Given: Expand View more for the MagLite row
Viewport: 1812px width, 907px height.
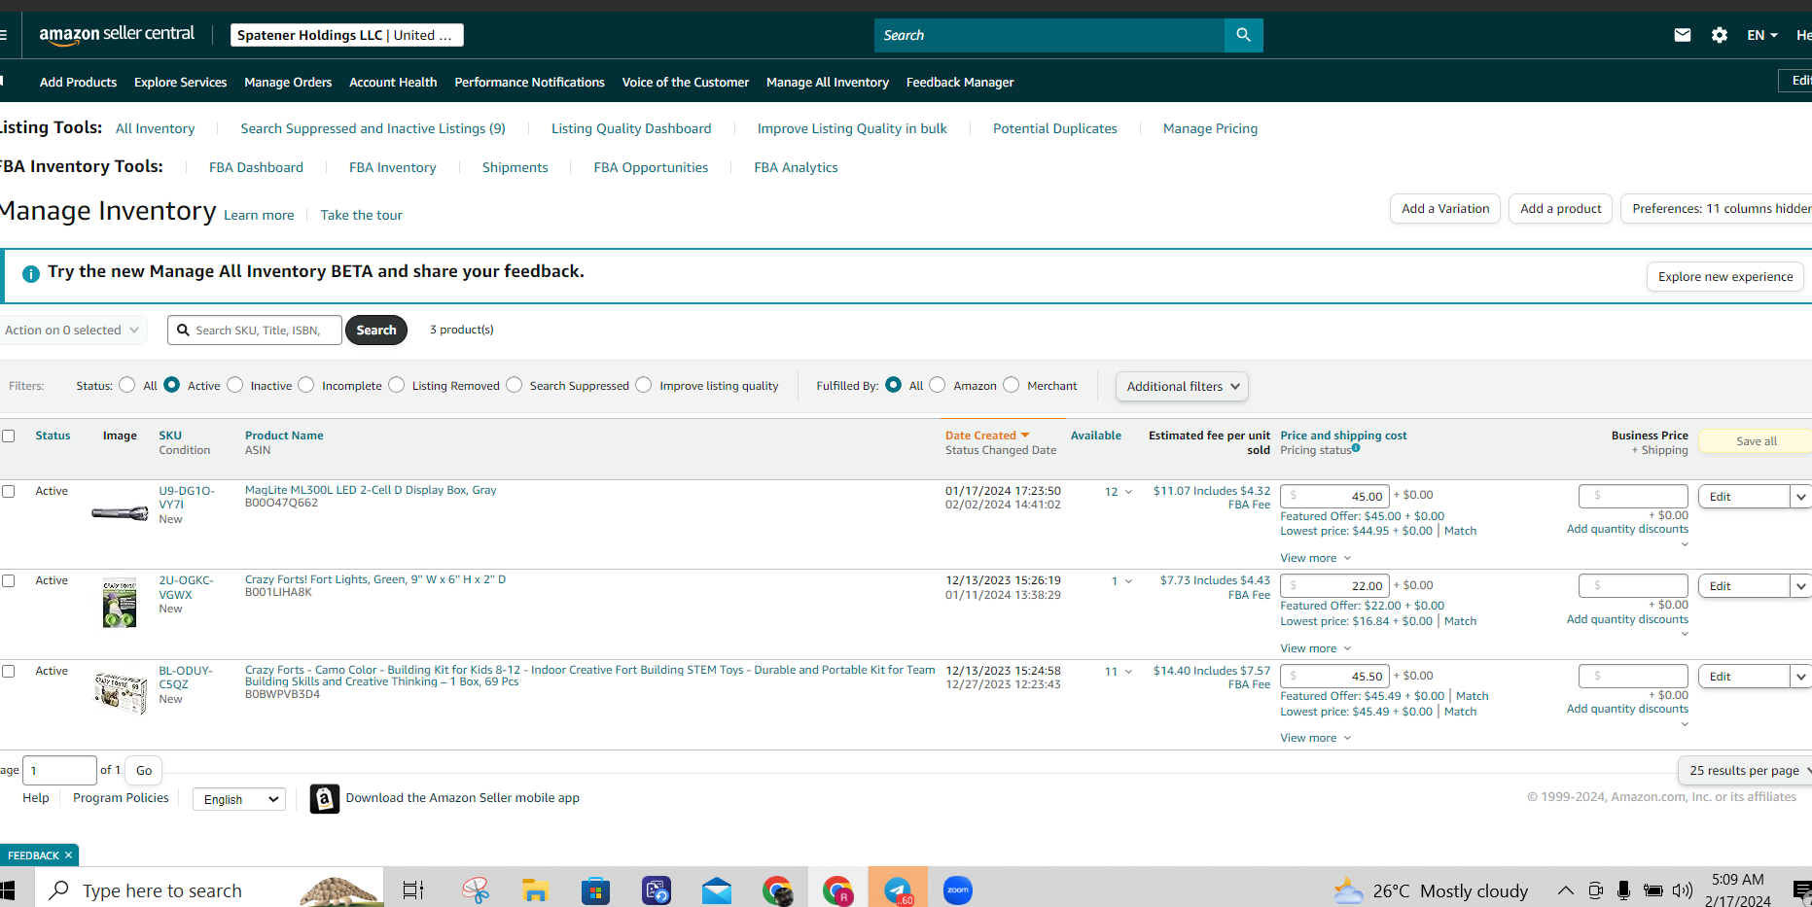Looking at the screenshot, I should click(x=1315, y=558).
